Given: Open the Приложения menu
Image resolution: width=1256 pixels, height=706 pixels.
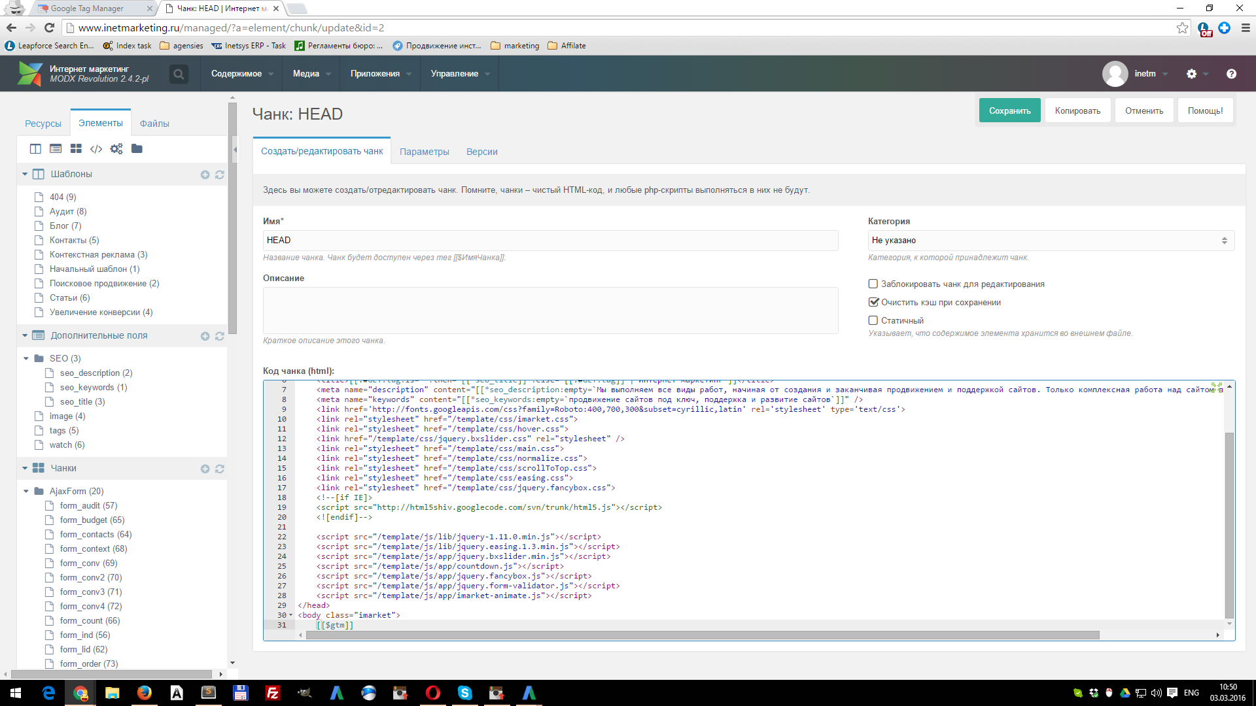Looking at the screenshot, I should click(381, 74).
